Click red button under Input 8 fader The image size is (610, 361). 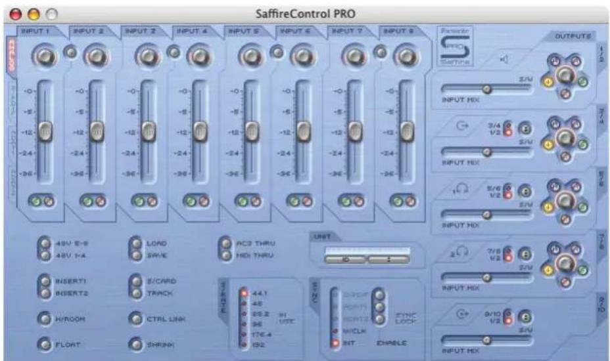pos(410,202)
